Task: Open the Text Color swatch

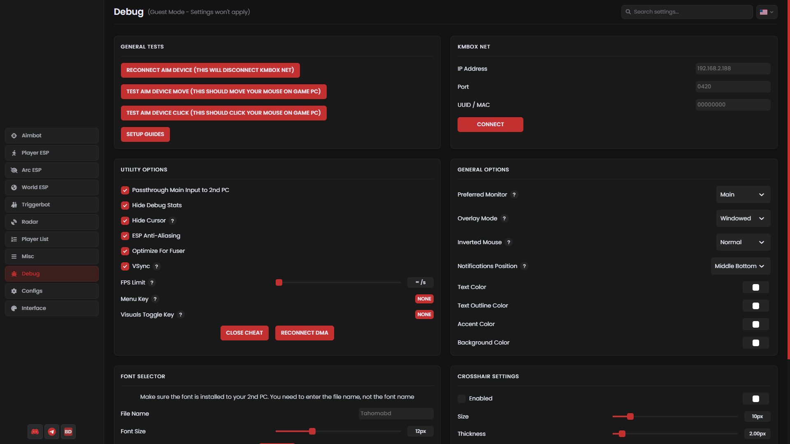Action: pyautogui.click(x=755, y=287)
